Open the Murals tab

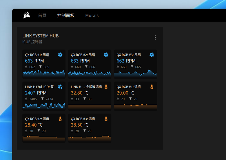pyautogui.click(x=92, y=16)
